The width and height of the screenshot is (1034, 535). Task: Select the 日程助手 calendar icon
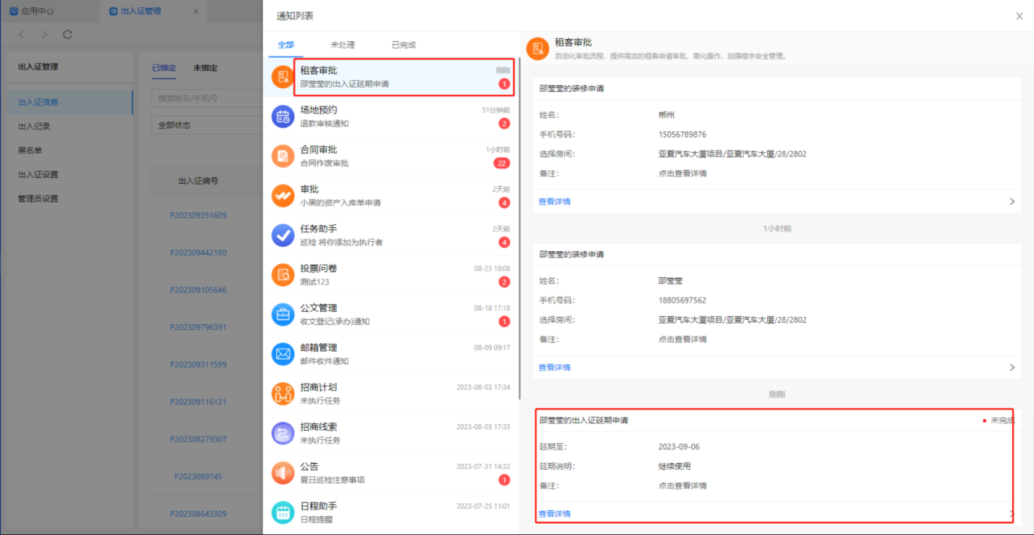[x=283, y=512]
